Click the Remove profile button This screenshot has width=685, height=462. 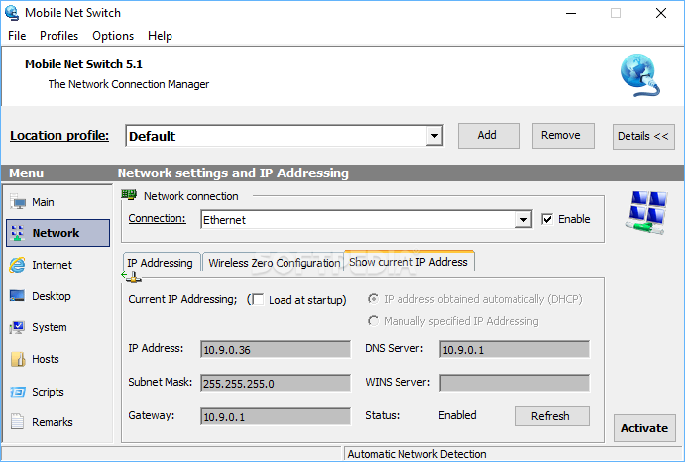point(563,136)
